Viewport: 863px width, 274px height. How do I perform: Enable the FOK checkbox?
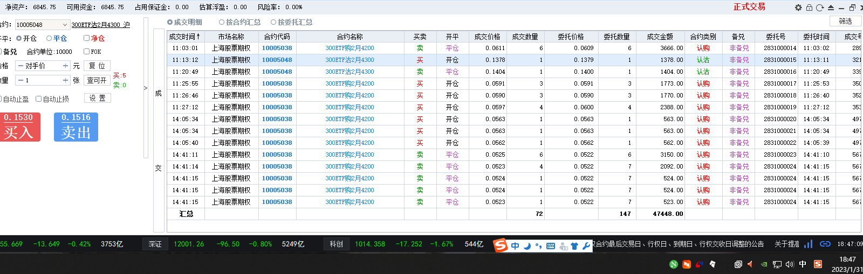coord(87,52)
